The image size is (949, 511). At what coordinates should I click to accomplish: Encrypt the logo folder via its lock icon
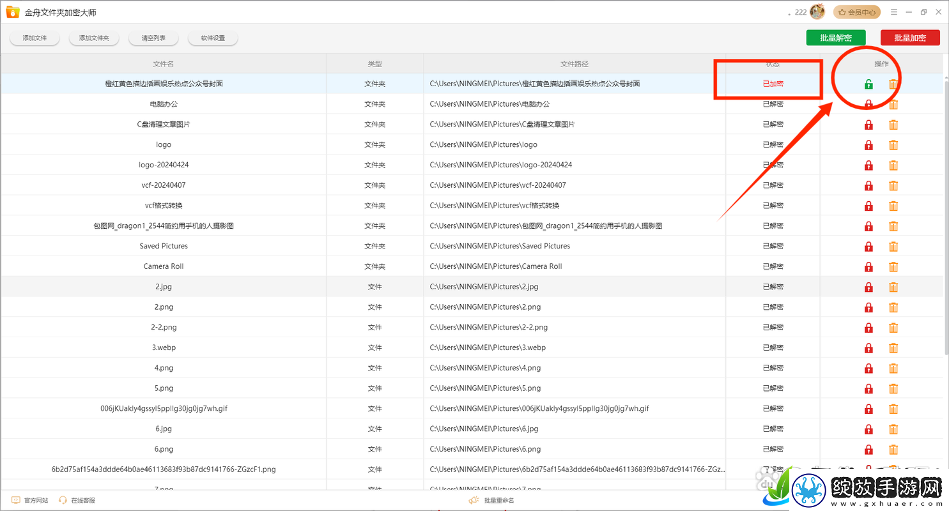[868, 145]
